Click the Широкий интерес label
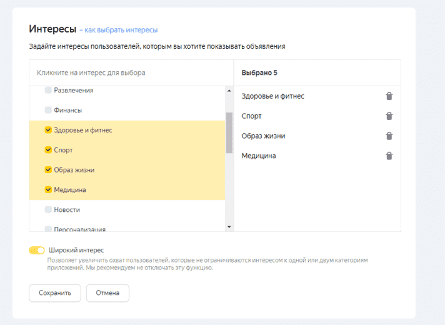The width and height of the screenshot is (445, 325). tap(76, 250)
